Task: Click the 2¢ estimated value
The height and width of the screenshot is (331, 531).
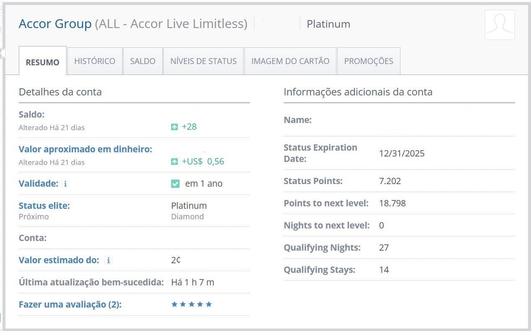Action: click(176, 260)
